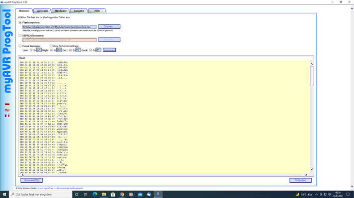Open the Ausgabe tab

[x=79, y=11]
